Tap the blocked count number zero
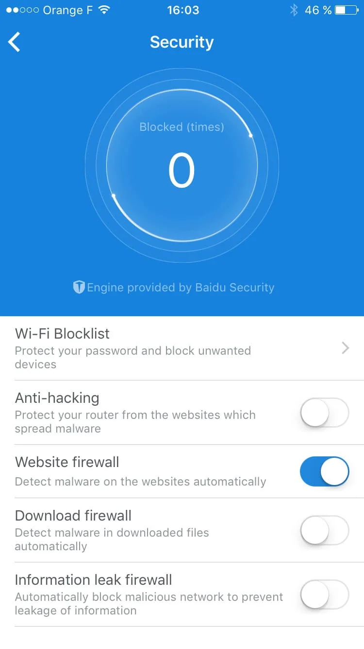 pos(182,171)
